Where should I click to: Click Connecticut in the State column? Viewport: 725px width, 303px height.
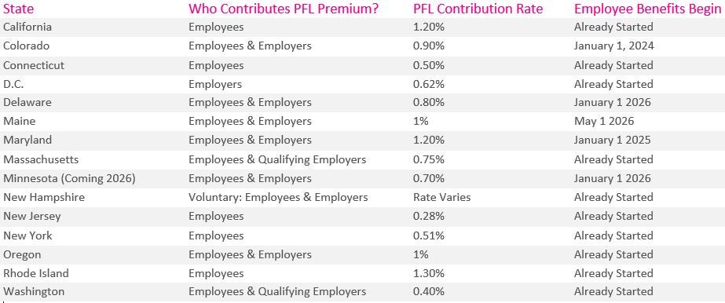pyautogui.click(x=34, y=65)
